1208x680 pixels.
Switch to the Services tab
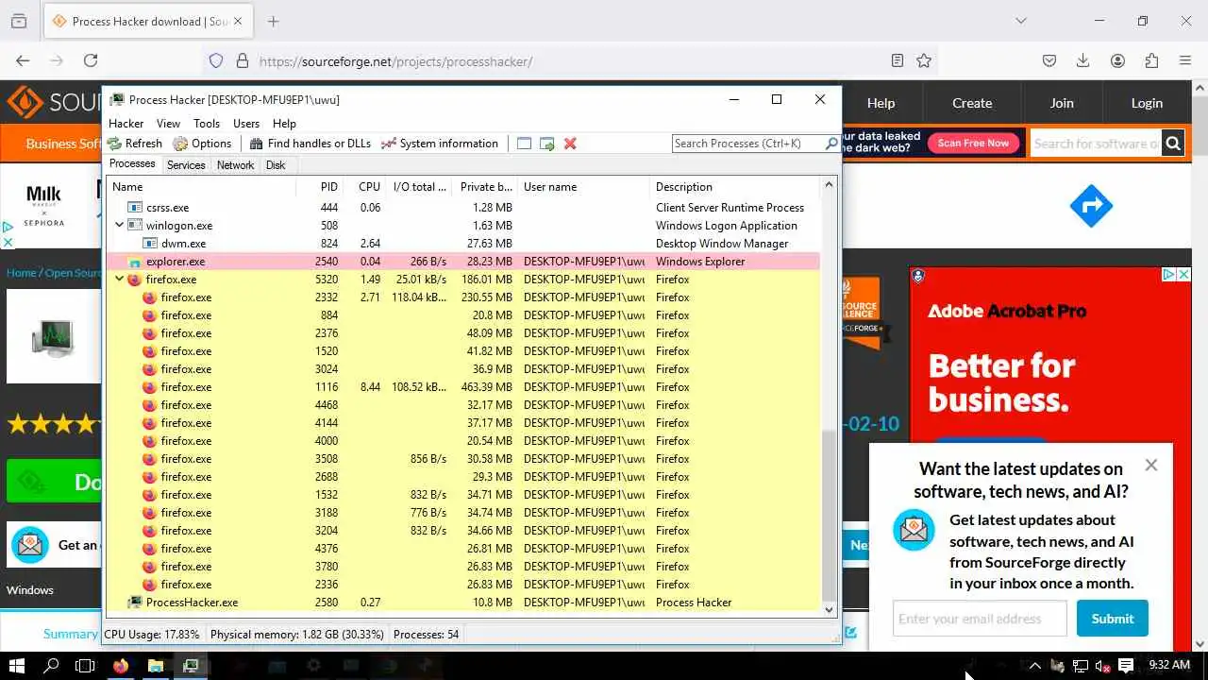pos(186,165)
